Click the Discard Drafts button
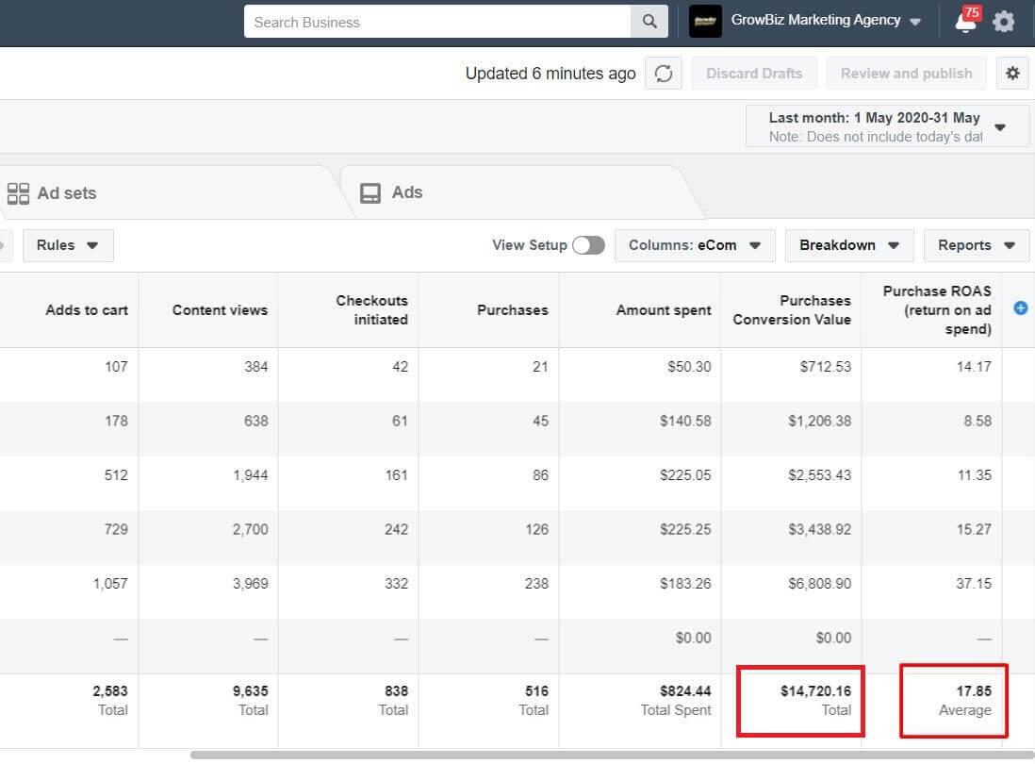Viewport: 1035px width, 764px height. coord(754,74)
